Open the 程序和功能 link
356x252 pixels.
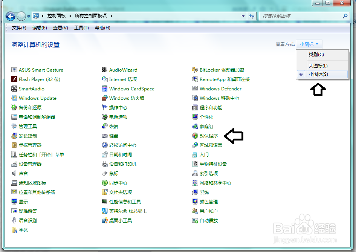(x=211, y=108)
